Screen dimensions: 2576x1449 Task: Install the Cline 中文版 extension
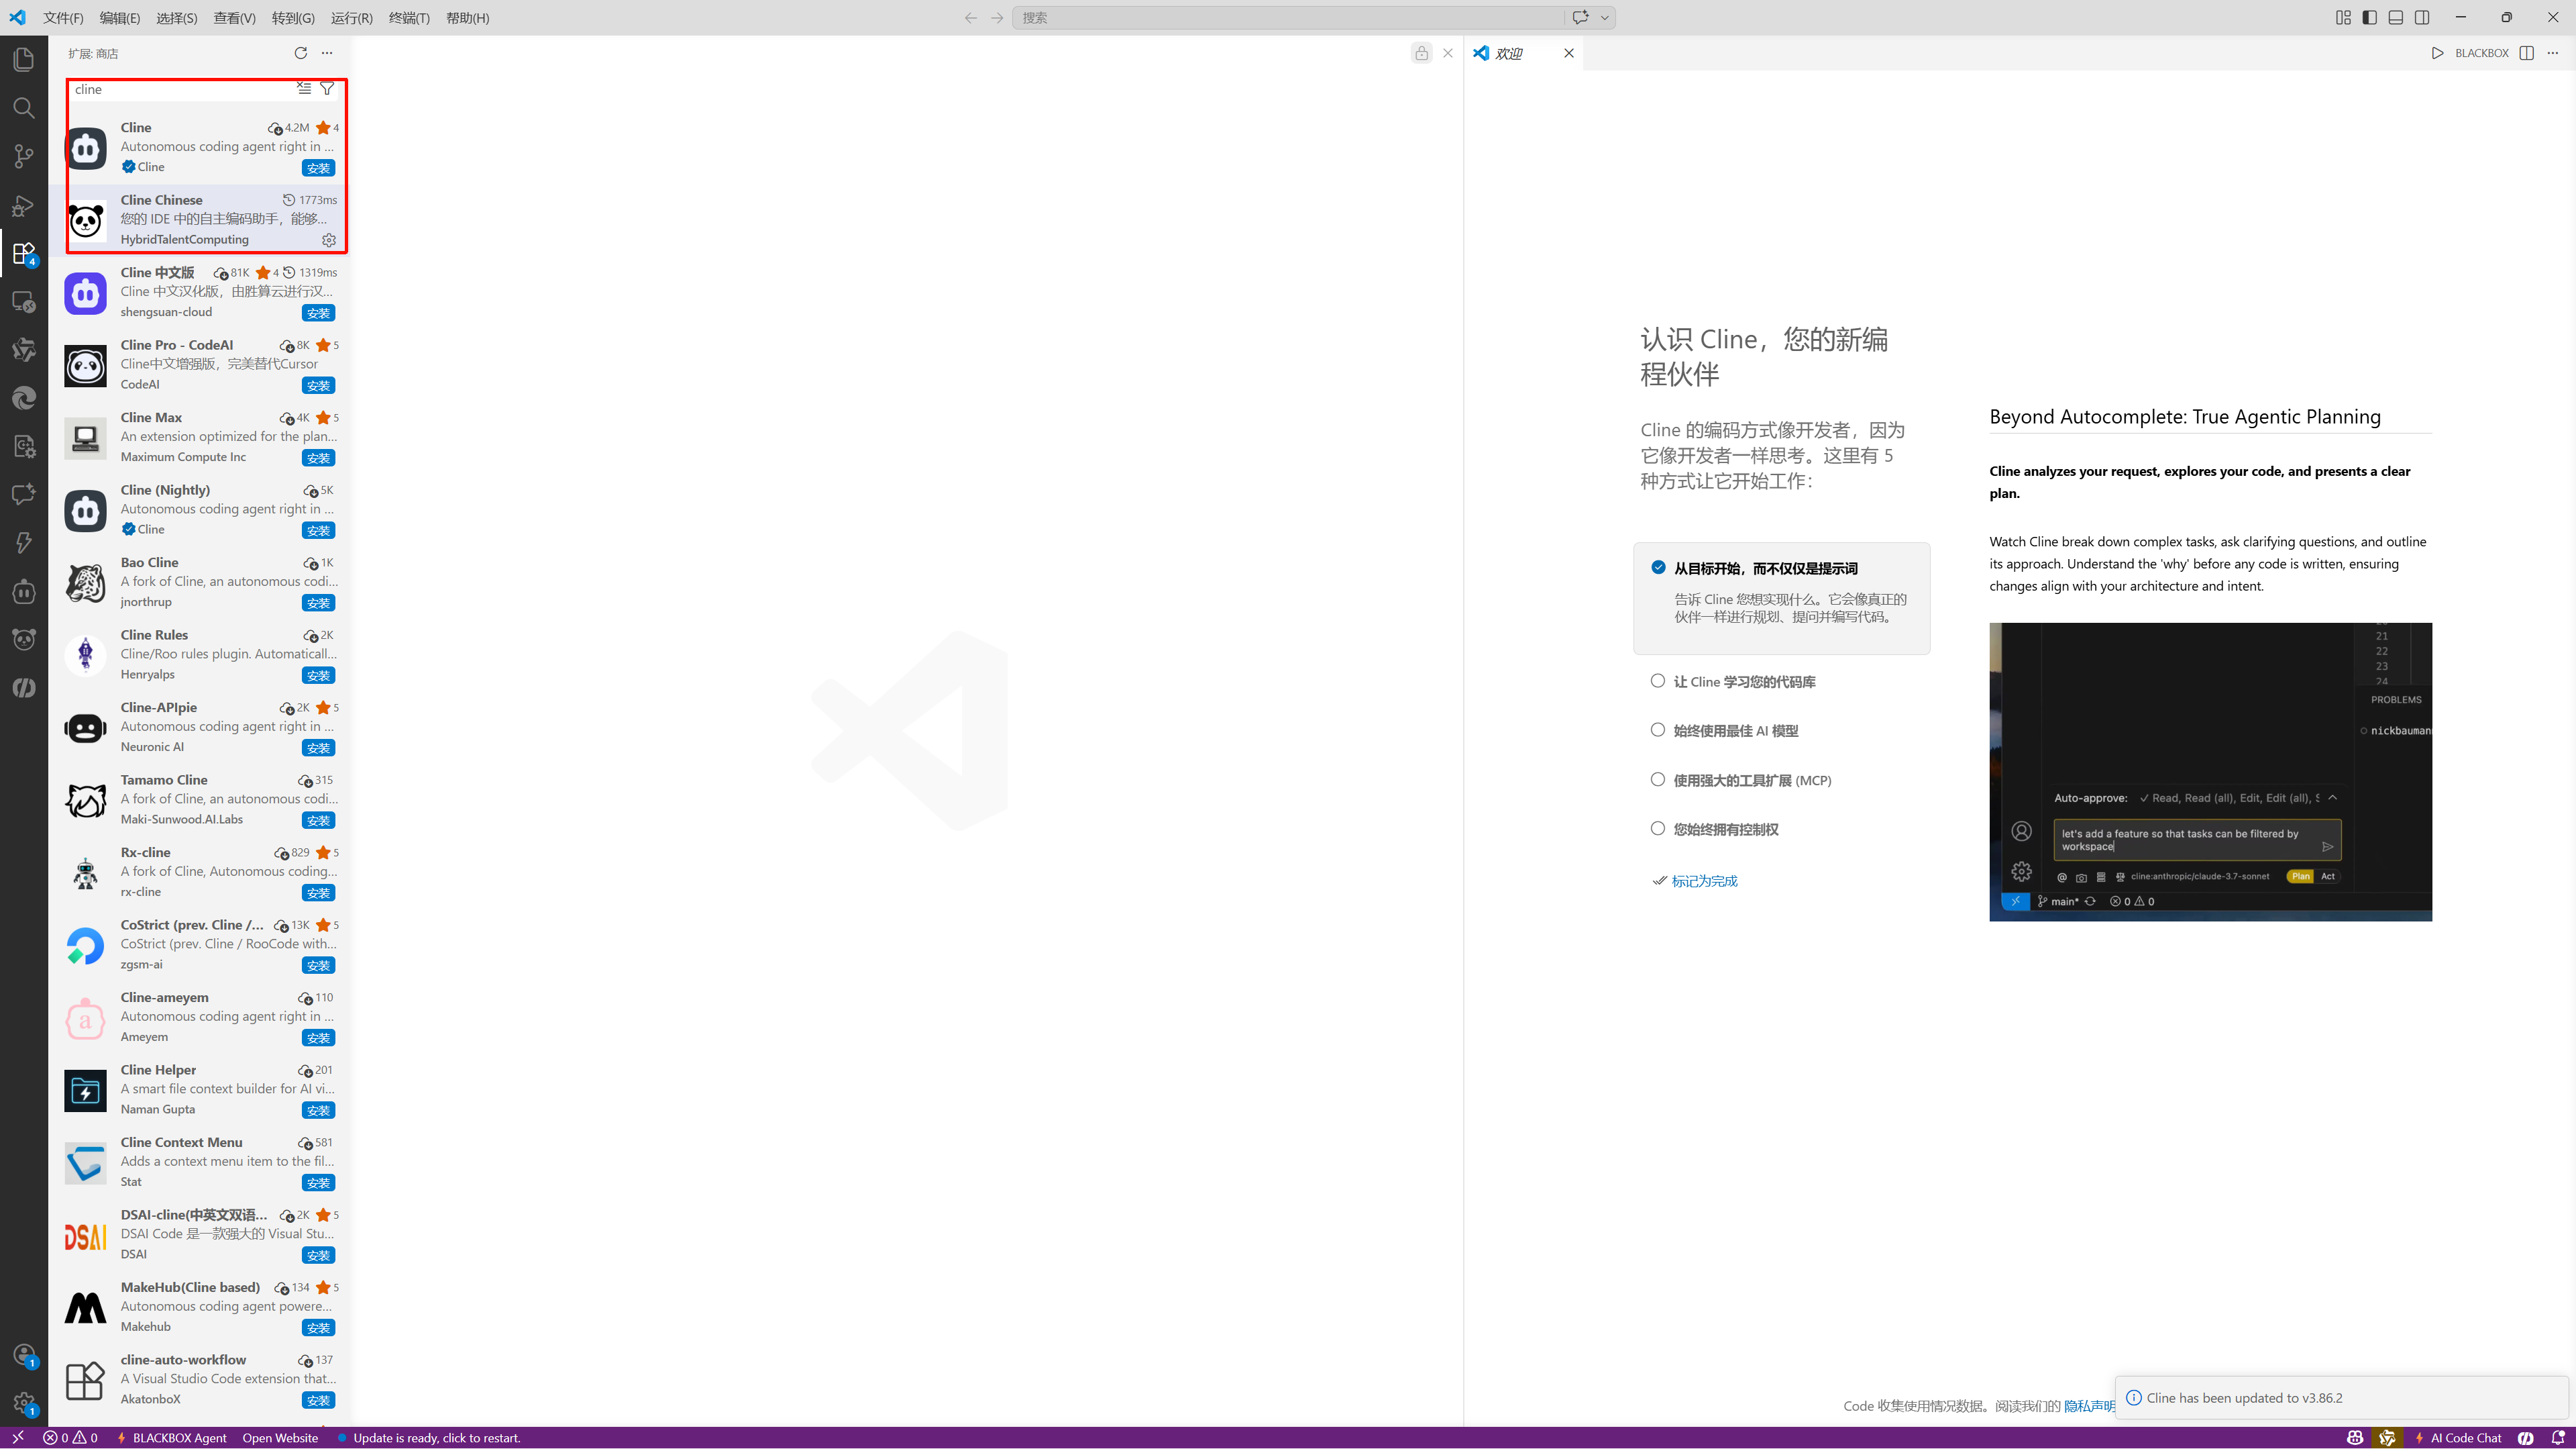tap(318, 313)
